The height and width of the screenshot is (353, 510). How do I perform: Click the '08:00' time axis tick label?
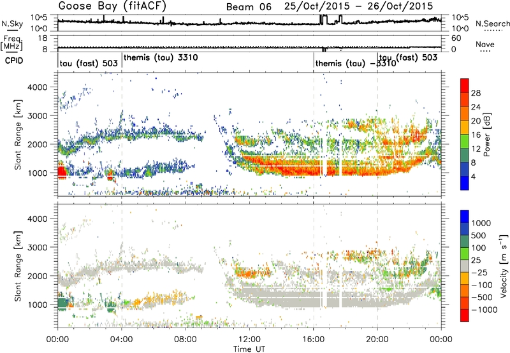pos(186,340)
